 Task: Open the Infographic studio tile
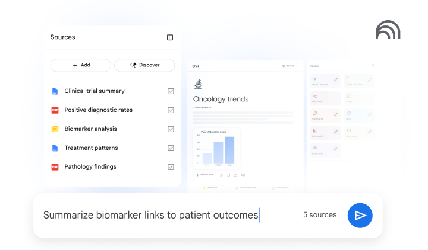pos(325,133)
